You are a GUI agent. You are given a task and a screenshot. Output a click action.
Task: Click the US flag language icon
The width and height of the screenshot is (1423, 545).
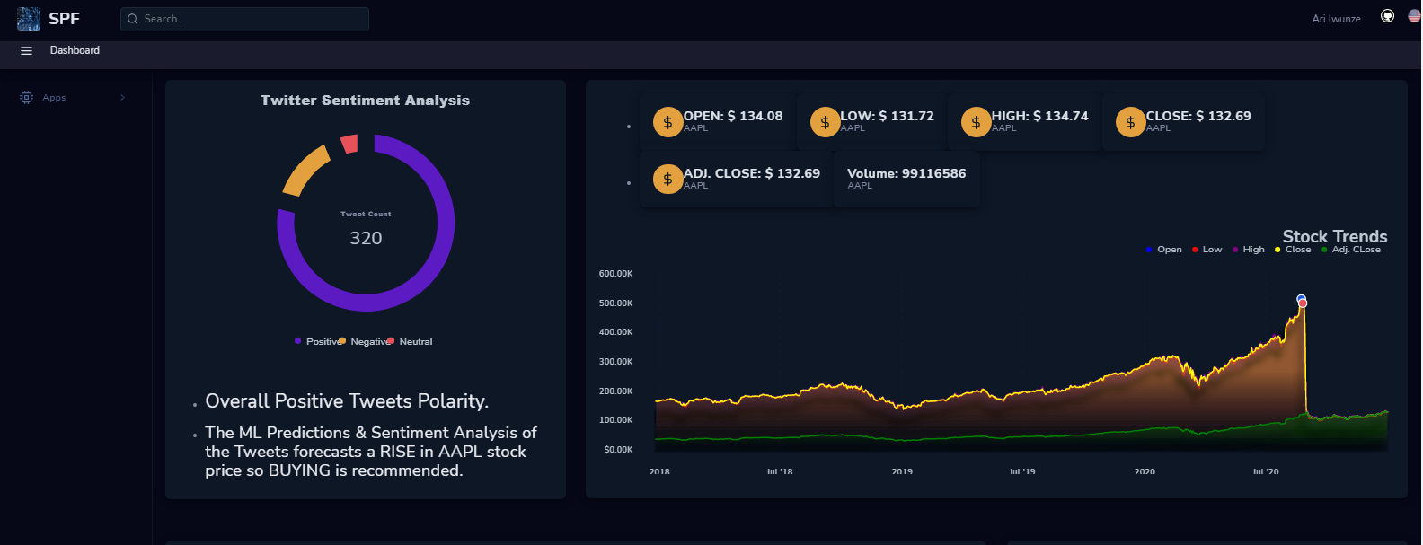(1414, 16)
